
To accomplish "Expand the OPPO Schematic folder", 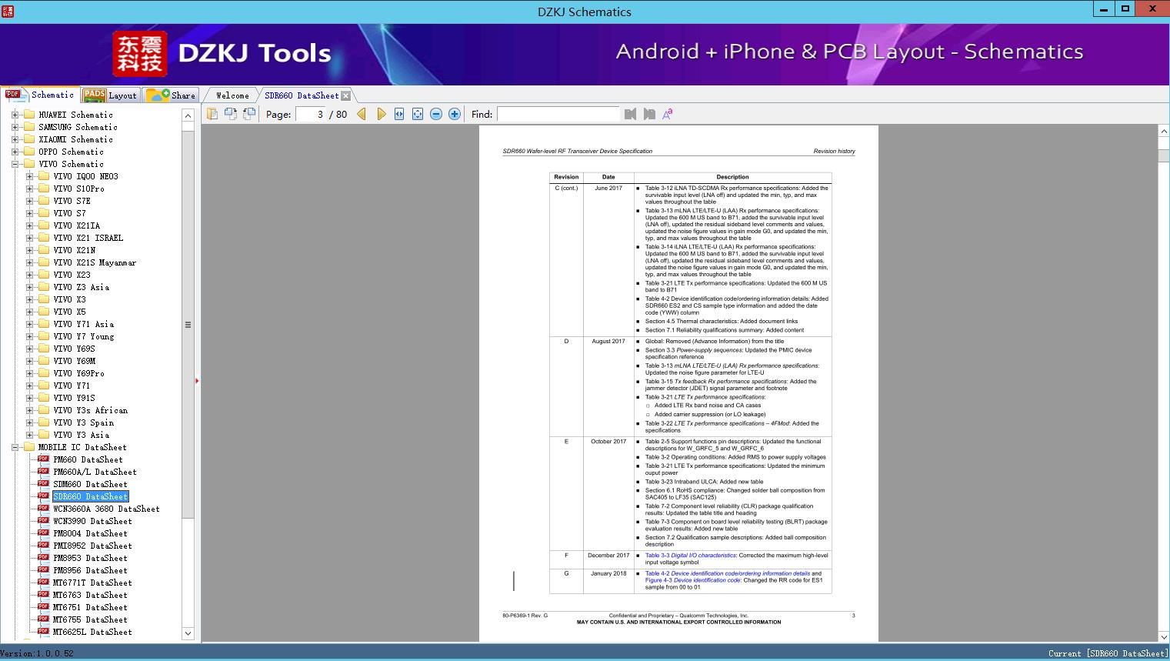I will [x=15, y=152].
